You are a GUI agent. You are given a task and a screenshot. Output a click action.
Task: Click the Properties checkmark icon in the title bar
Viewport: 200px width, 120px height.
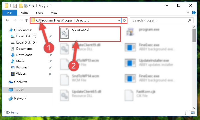(x=15, y=6)
